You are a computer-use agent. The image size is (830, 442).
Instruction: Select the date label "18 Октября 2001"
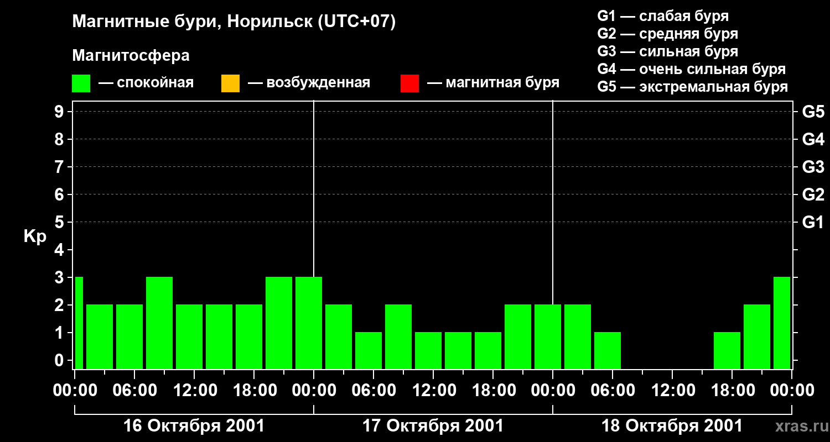(x=672, y=426)
